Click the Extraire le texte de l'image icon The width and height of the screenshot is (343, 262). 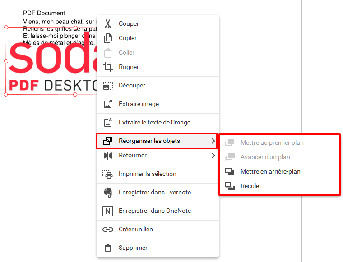pyautogui.click(x=108, y=123)
